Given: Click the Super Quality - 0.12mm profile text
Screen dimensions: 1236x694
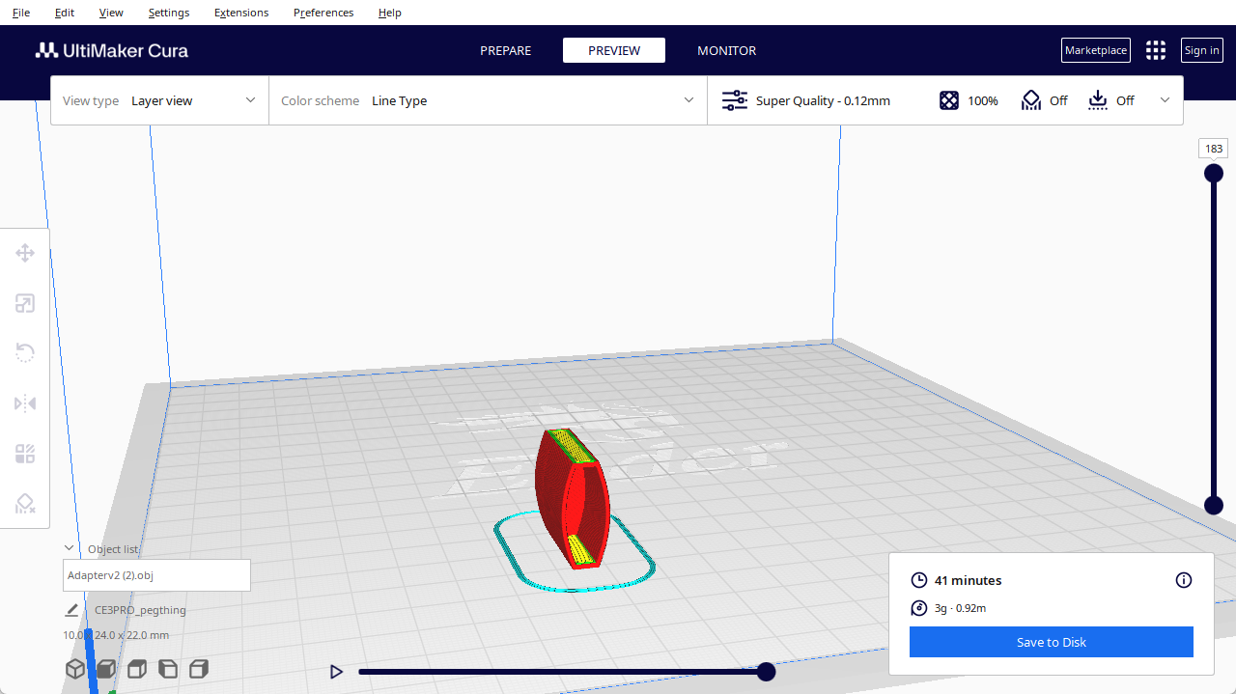Looking at the screenshot, I should click(824, 100).
